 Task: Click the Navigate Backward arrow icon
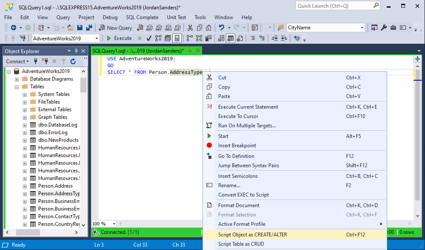pos(13,28)
